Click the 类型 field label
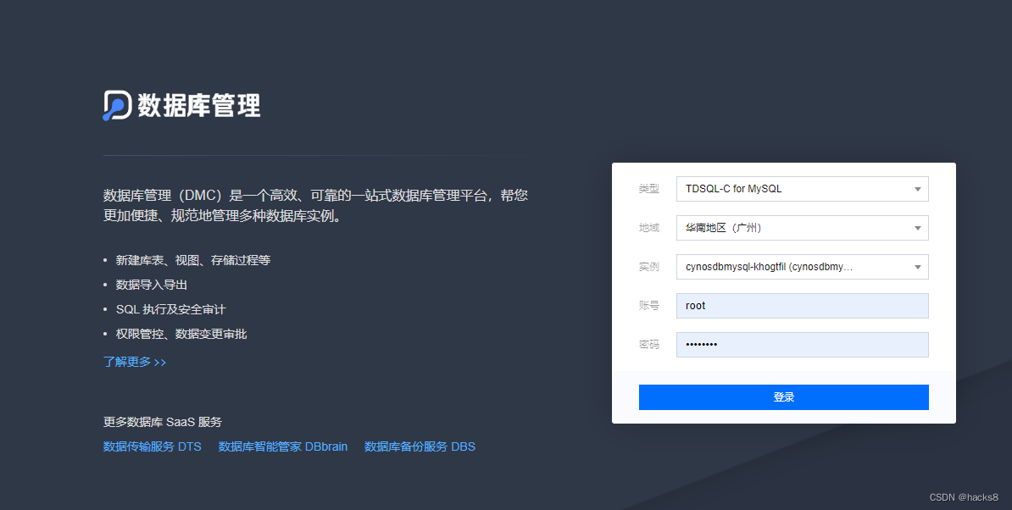The image size is (1012, 510). tap(648, 189)
